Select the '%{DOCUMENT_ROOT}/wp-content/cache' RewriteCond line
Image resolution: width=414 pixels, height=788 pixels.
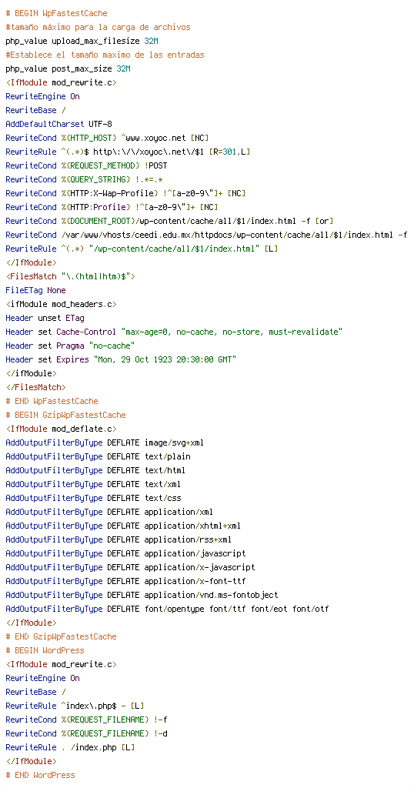coord(170,221)
